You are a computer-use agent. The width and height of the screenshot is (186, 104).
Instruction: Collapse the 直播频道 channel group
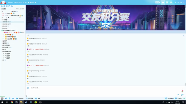(x=2, y=52)
